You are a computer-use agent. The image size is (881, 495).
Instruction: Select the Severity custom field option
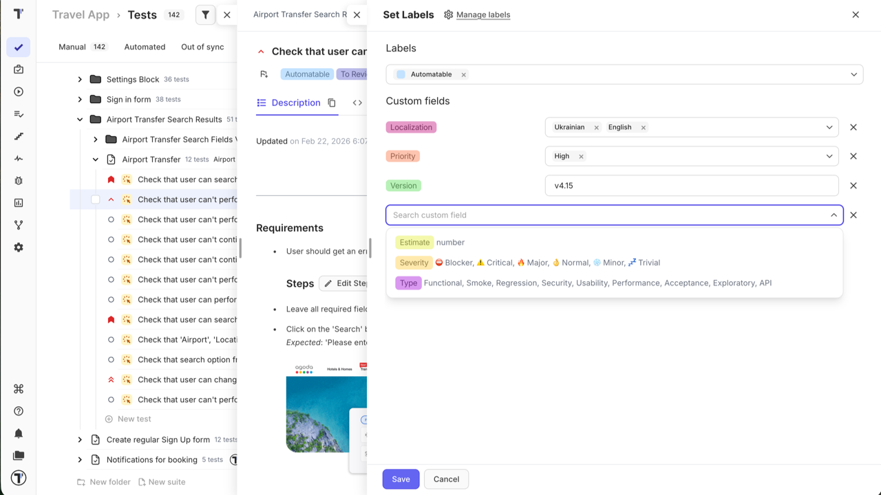coord(615,263)
